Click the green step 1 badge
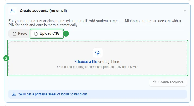This screenshot has height=106, width=194. click(66, 34)
